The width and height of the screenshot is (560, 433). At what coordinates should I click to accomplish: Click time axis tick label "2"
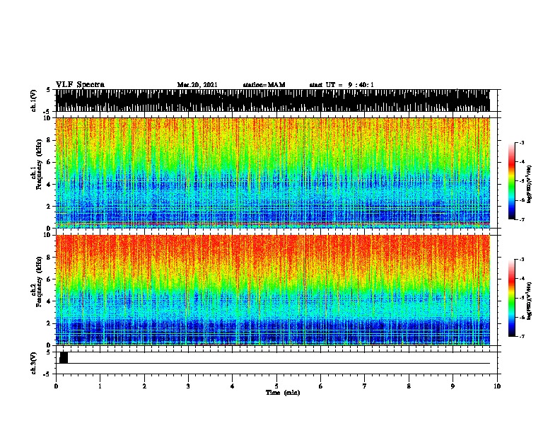click(x=144, y=386)
